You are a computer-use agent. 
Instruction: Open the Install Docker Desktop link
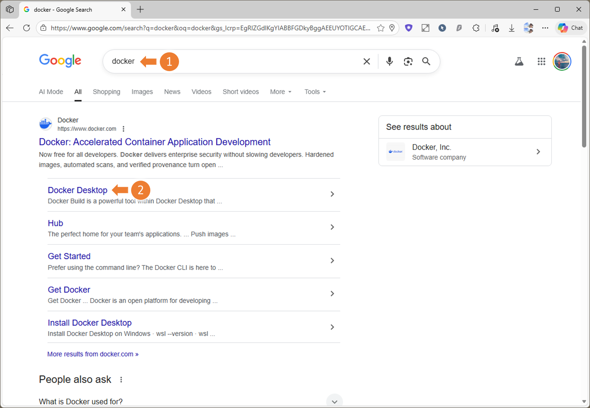point(90,323)
